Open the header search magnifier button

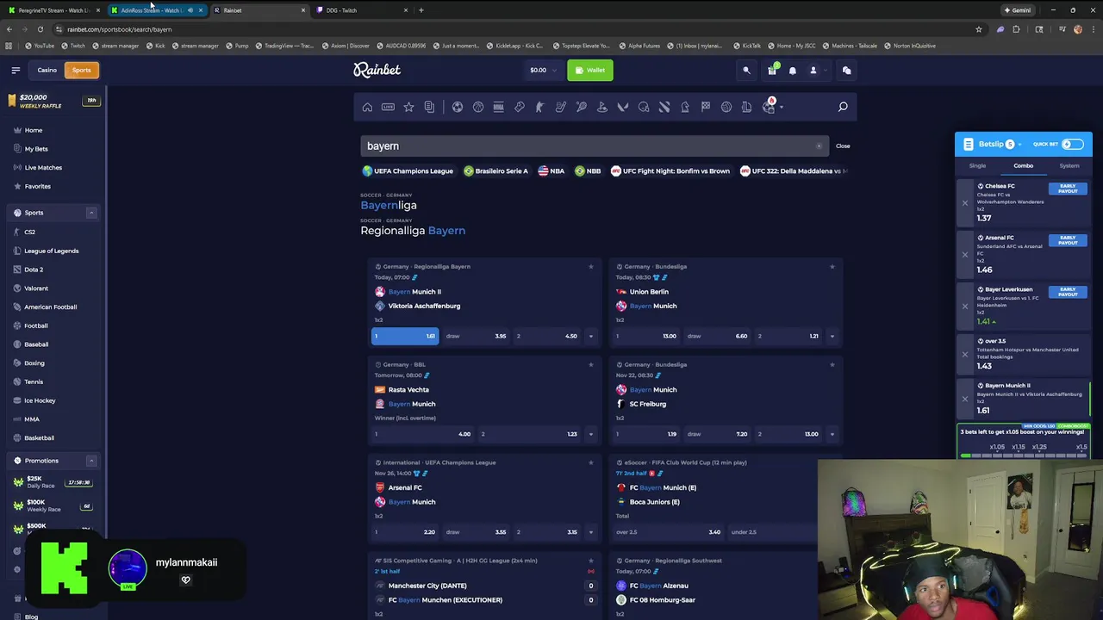pyautogui.click(x=746, y=70)
